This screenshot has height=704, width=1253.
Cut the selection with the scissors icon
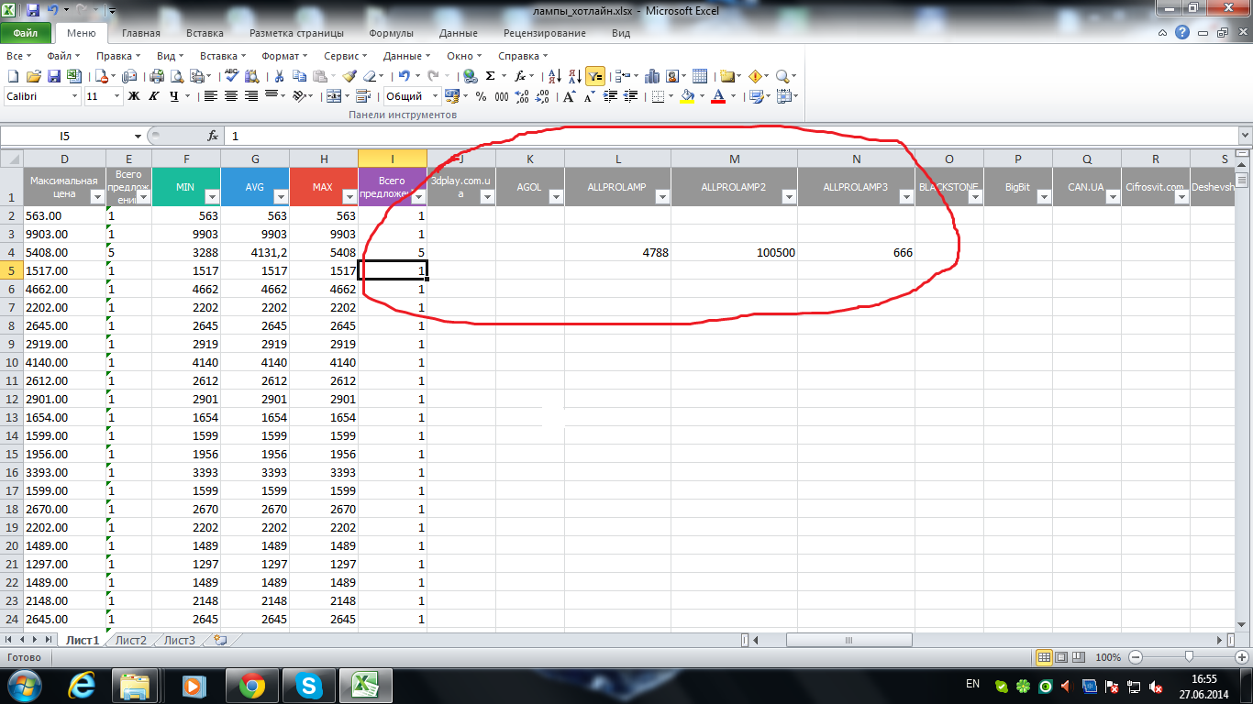coord(279,76)
